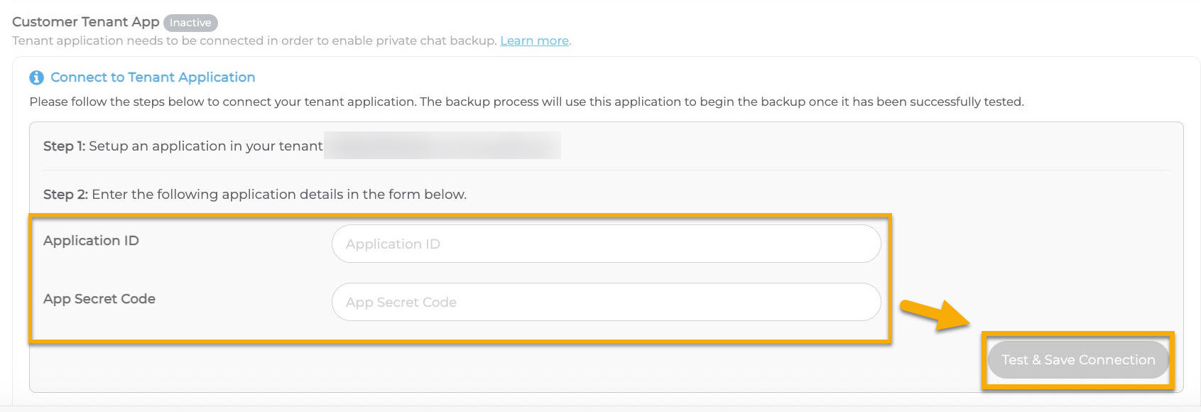Click the 'Enter the following application details' text
The width and height of the screenshot is (1201, 412).
(x=278, y=195)
